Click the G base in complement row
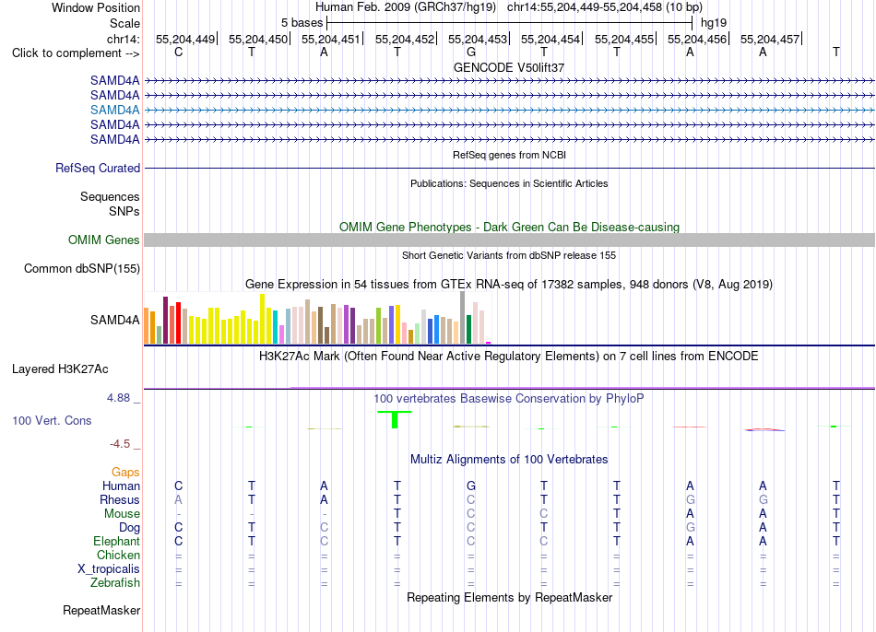Viewport: 876px width, 632px height. [x=471, y=52]
